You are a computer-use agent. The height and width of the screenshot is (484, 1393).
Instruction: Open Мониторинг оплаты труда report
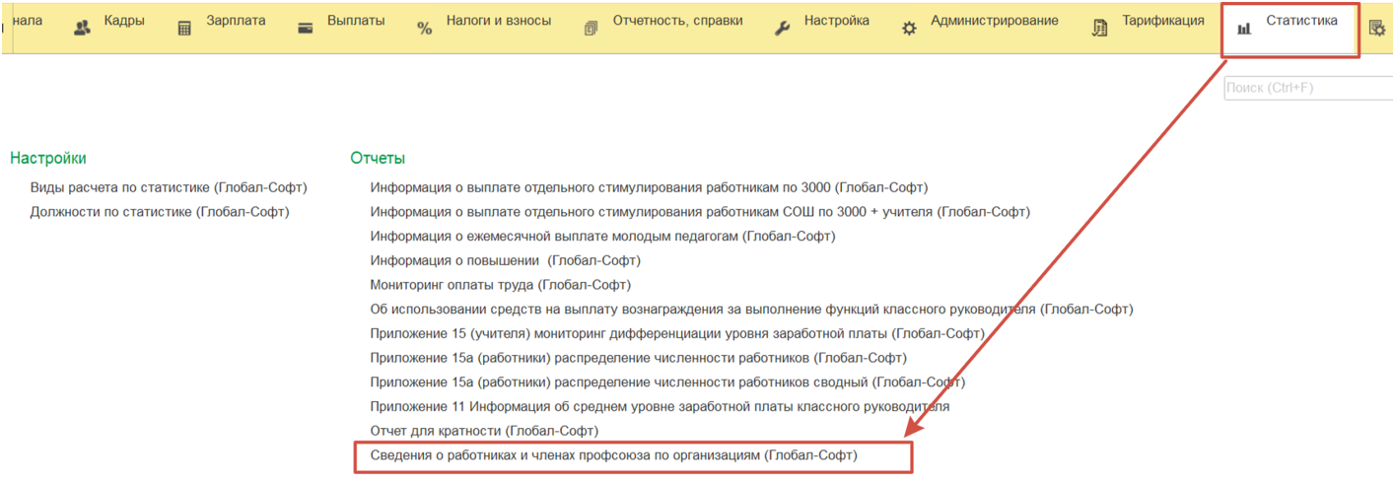pyautogui.click(x=500, y=285)
